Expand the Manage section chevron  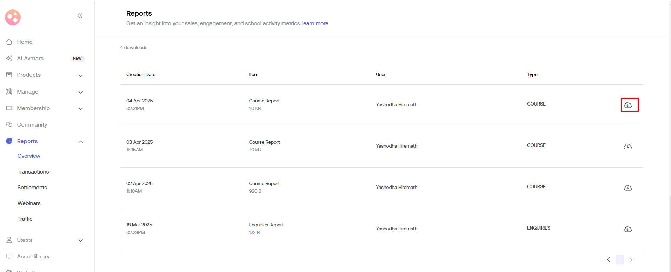(81, 92)
